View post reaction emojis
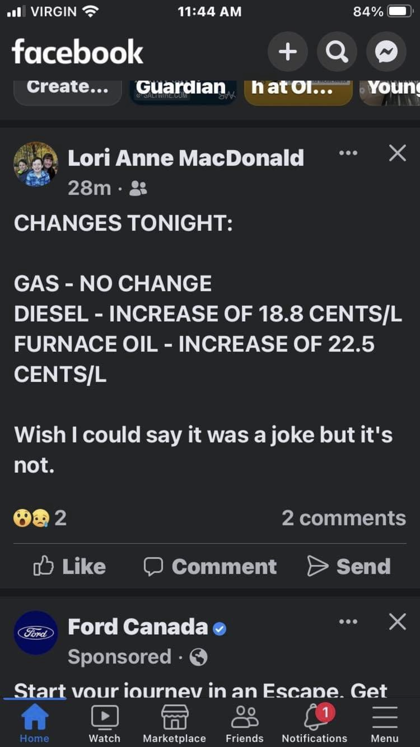 (x=39, y=518)
